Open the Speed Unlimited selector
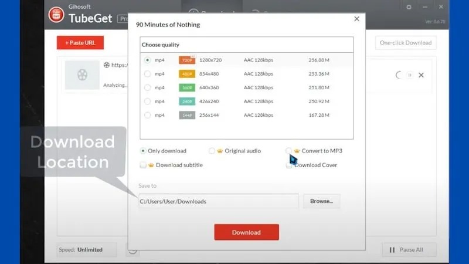 (x=87, y=249)
